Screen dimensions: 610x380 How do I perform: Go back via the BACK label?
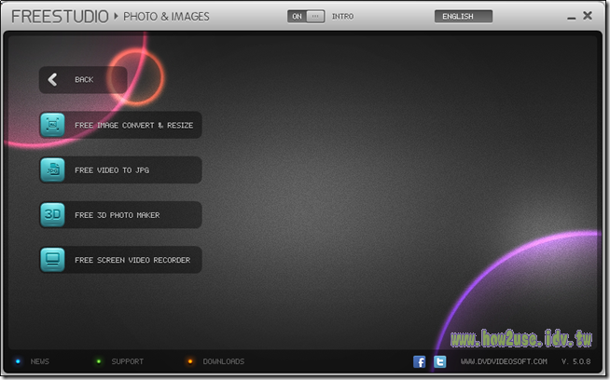[x=84, y=79]
